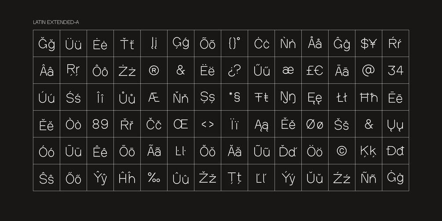Click the less-than greater-than <> cell
Viewport: 442px width, 221px height.
[208, 124]
